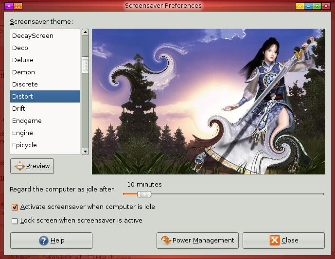
Task: Choose Deluxe from the theme list
Action: tap(45, 60)
